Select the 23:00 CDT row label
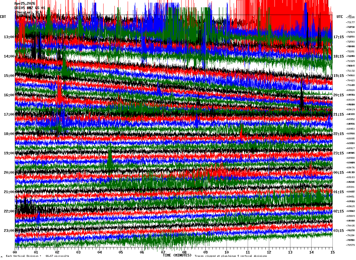The image size is (356, 260). pyautogui.click(x=9, y=231)
